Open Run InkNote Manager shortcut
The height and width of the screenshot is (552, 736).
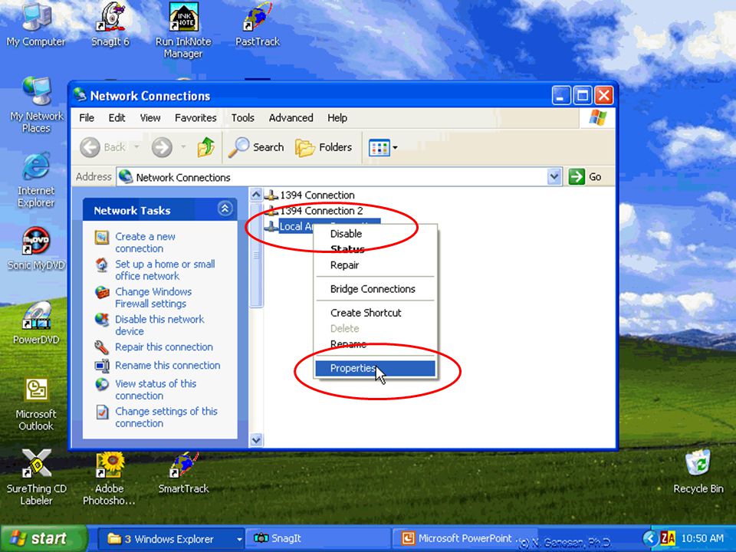click(183, 30)
